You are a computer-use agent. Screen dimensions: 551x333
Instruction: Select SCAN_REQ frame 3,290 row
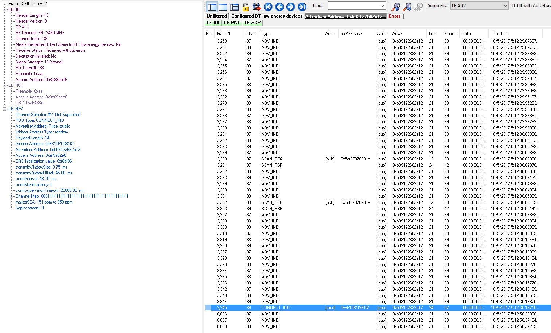pyautogui.click(x=377, y=159)
